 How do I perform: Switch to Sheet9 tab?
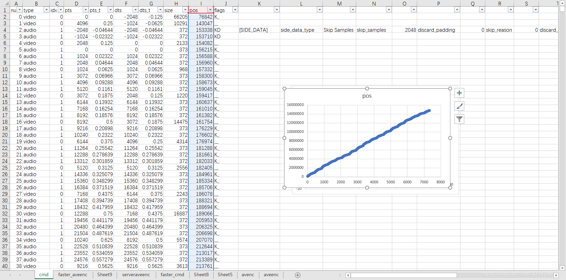[x=105, y=275]
